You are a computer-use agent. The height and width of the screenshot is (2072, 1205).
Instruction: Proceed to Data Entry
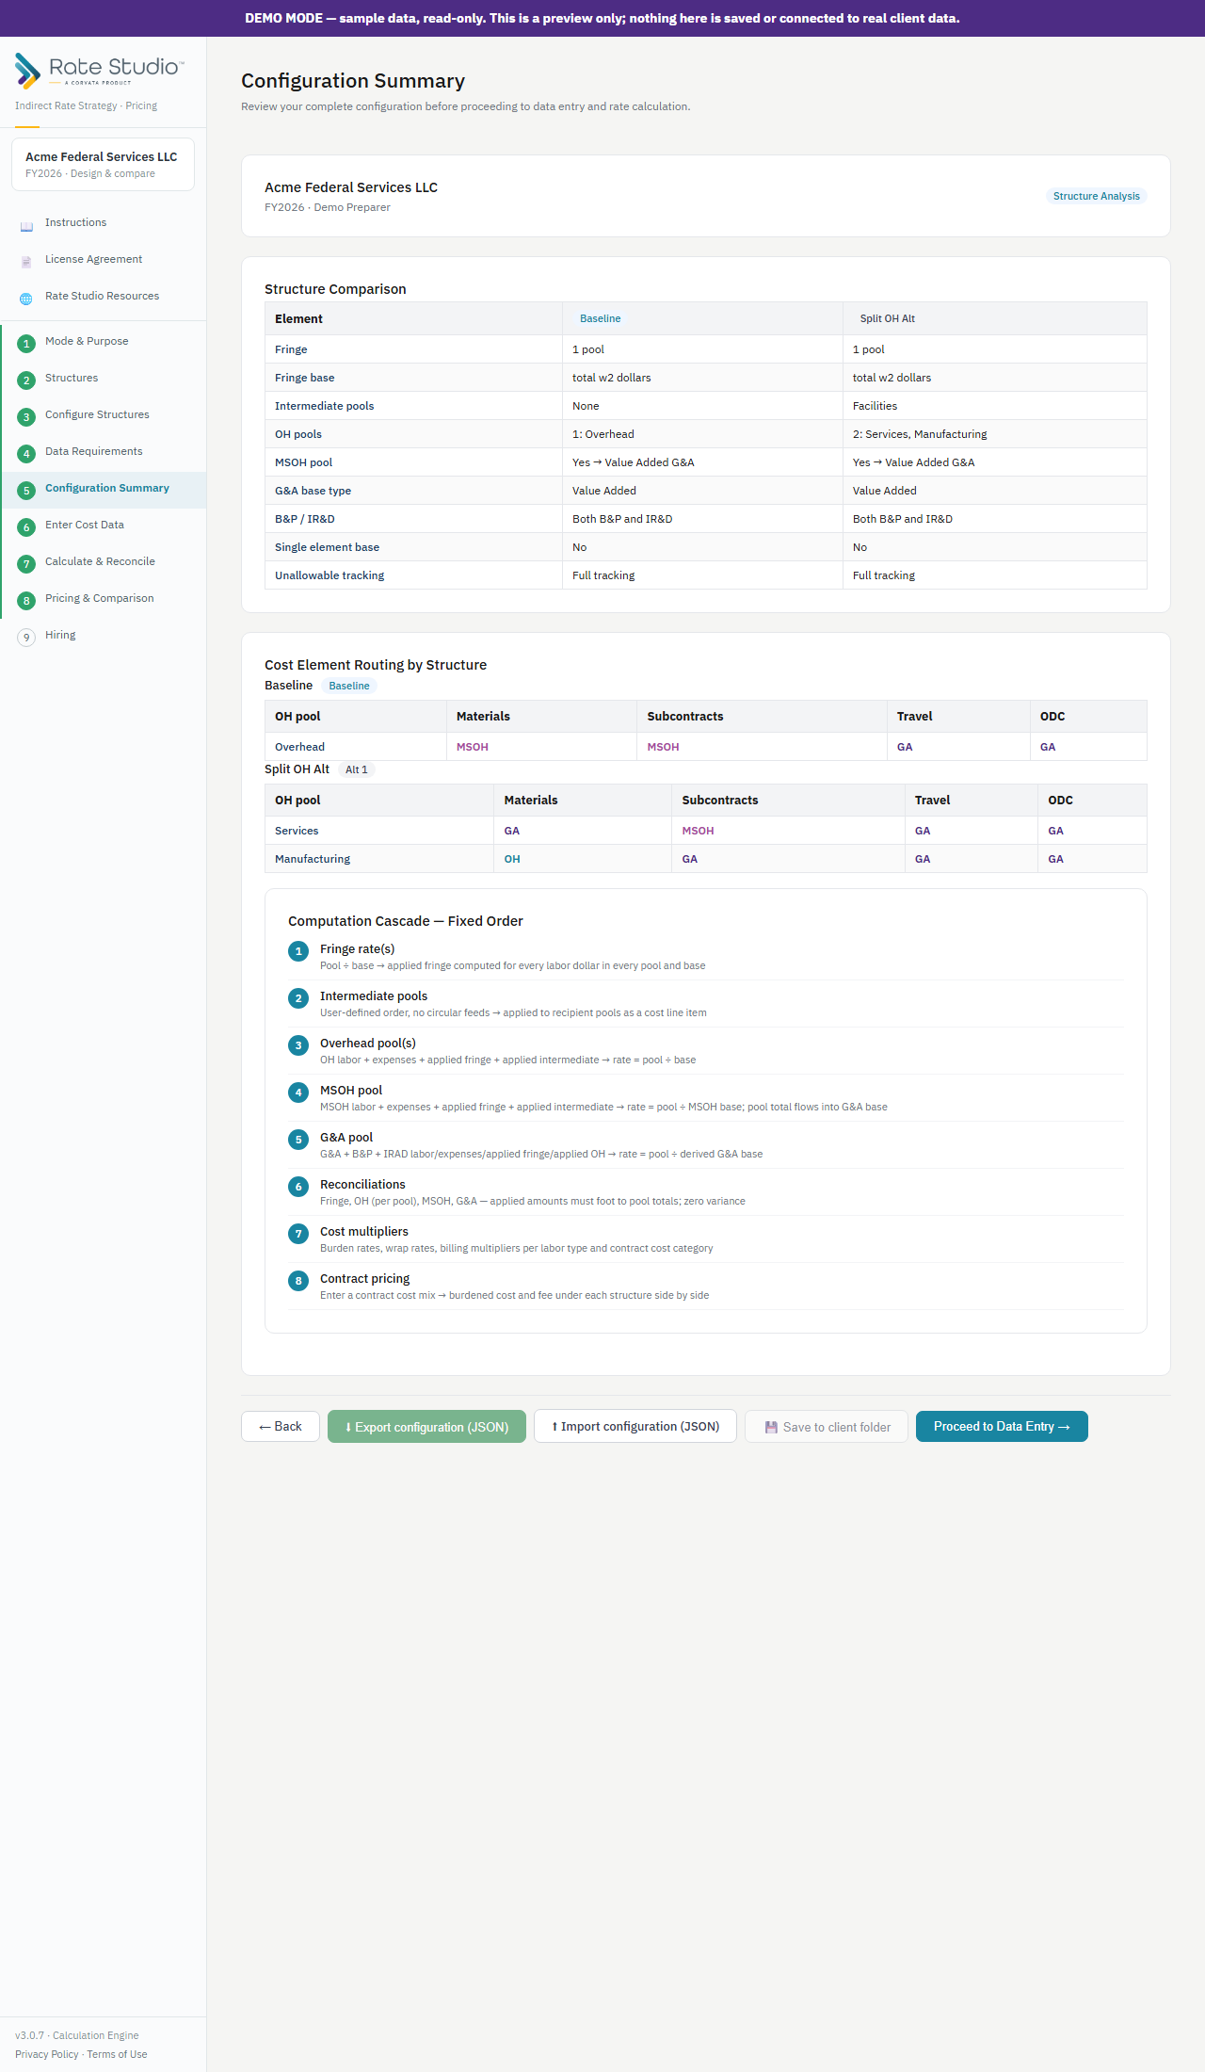pyautogui.click(x=1002, y=1426)
